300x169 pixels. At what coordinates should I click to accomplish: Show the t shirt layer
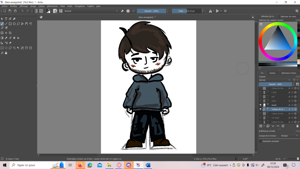(260, 92)
